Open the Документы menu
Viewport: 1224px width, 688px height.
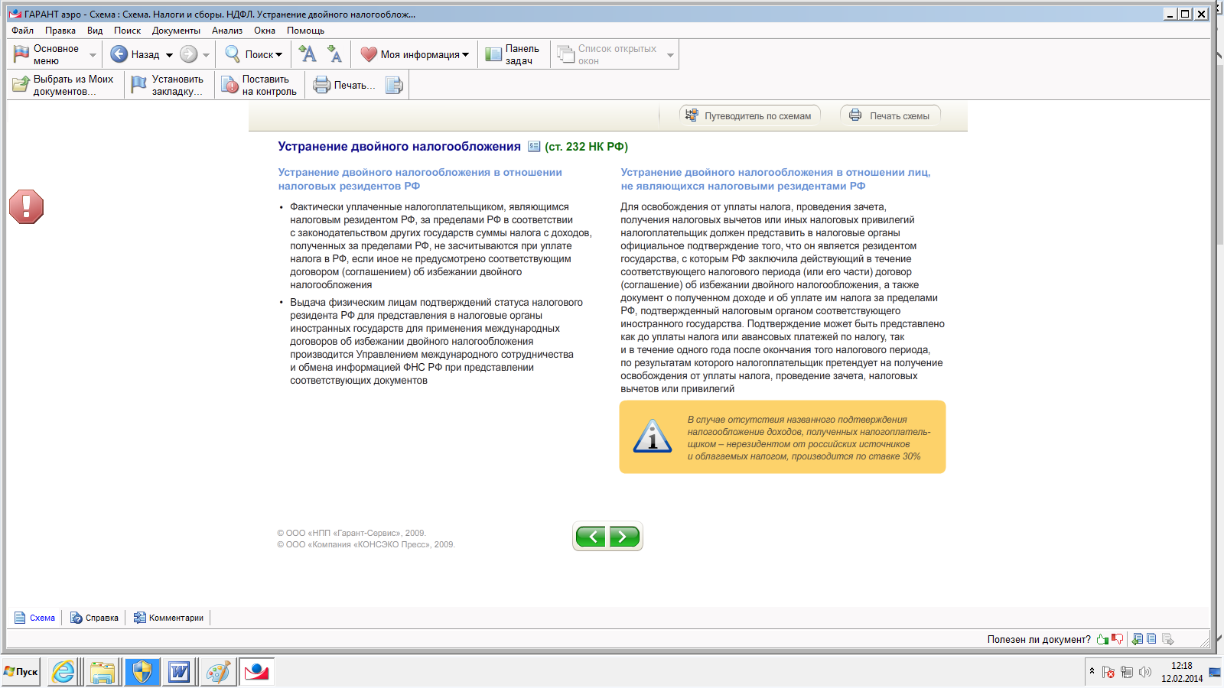pyautogui.click(x=176, y=31)
